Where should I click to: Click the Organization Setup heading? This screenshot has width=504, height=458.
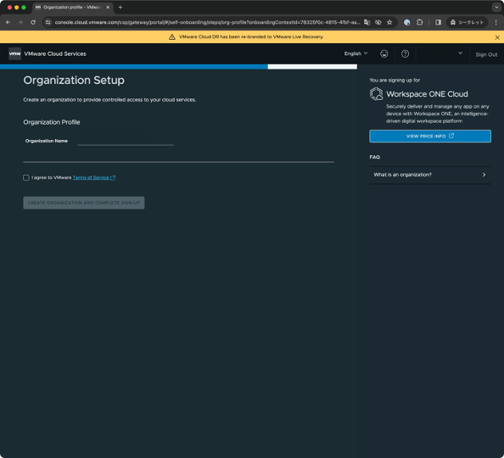pyautogui.click(x=74, y=80)
